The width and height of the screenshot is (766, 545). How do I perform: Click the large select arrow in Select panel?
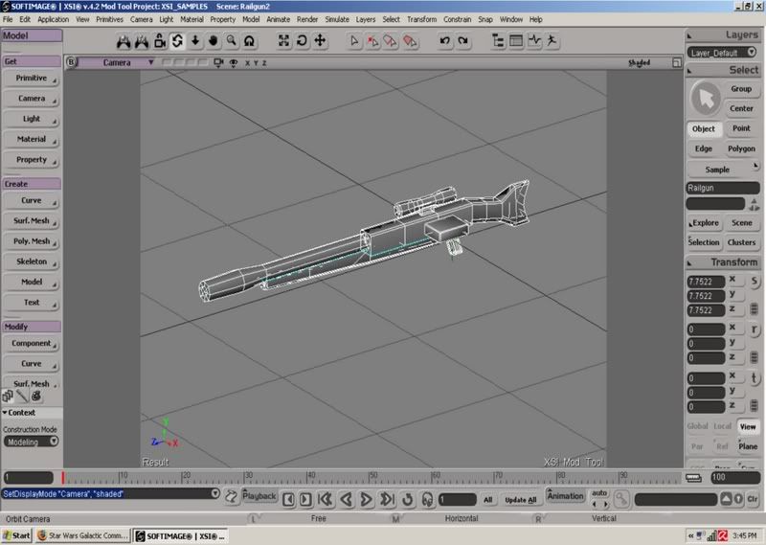(706, 99)
